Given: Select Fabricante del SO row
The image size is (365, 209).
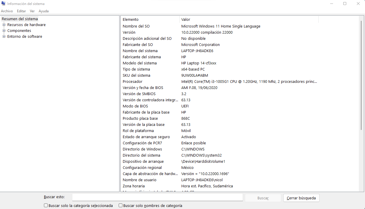Looking at the screenshot, I should point(220,45).
